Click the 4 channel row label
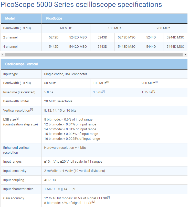This screenshot has height=207, width=189. point(10,47)
